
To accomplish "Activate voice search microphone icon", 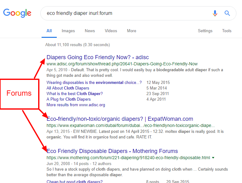I will click(x=215, y=13).
